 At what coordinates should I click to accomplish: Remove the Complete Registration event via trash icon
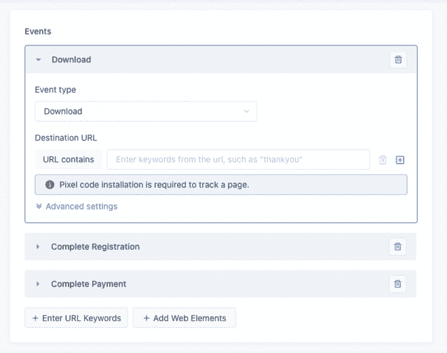[397, 246]
